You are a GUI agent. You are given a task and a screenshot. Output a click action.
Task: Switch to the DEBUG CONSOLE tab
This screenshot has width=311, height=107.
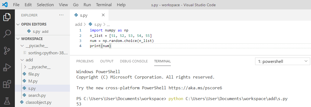134,61
